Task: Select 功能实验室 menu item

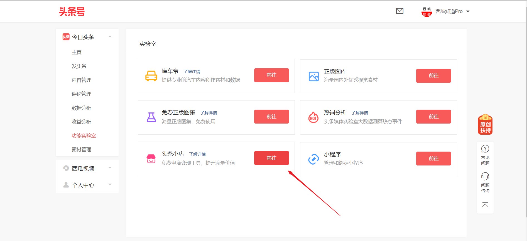Action: pos(84,136)
